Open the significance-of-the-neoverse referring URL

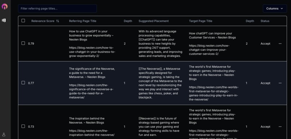click(91, 91)
